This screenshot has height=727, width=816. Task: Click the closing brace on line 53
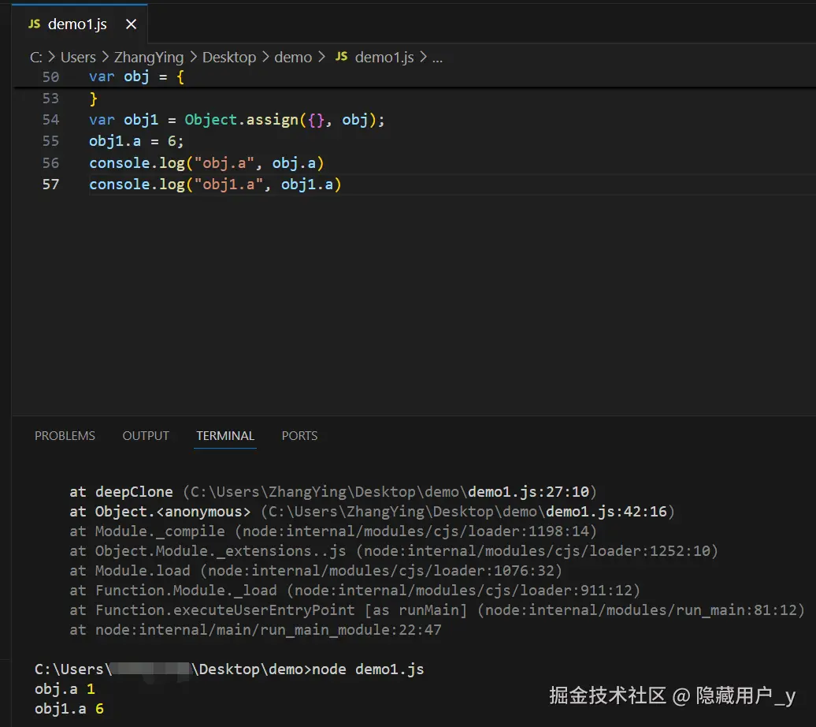point(93,99)
